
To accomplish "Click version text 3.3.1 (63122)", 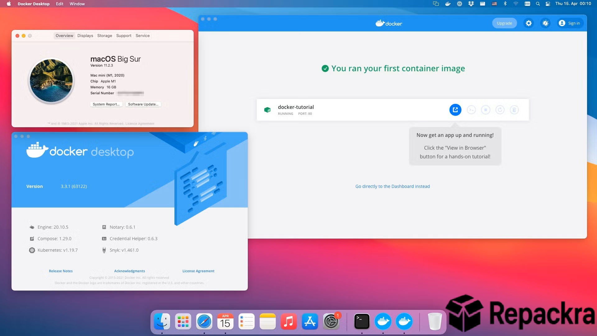I will pyautogui.click(x=74, y=186).
